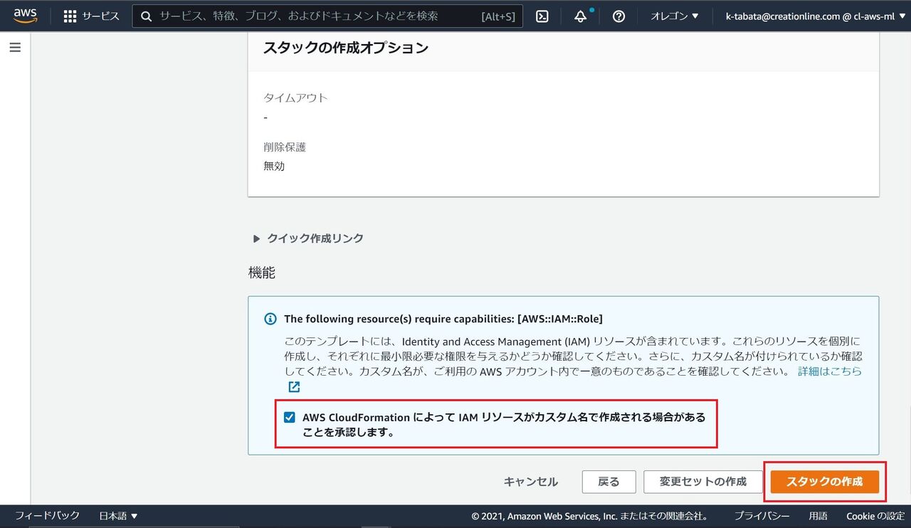Click the info icon in capabilities notice

pos(270,319)
